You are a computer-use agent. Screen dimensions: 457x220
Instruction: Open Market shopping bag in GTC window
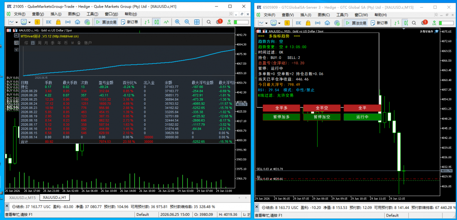pos(308,23)
